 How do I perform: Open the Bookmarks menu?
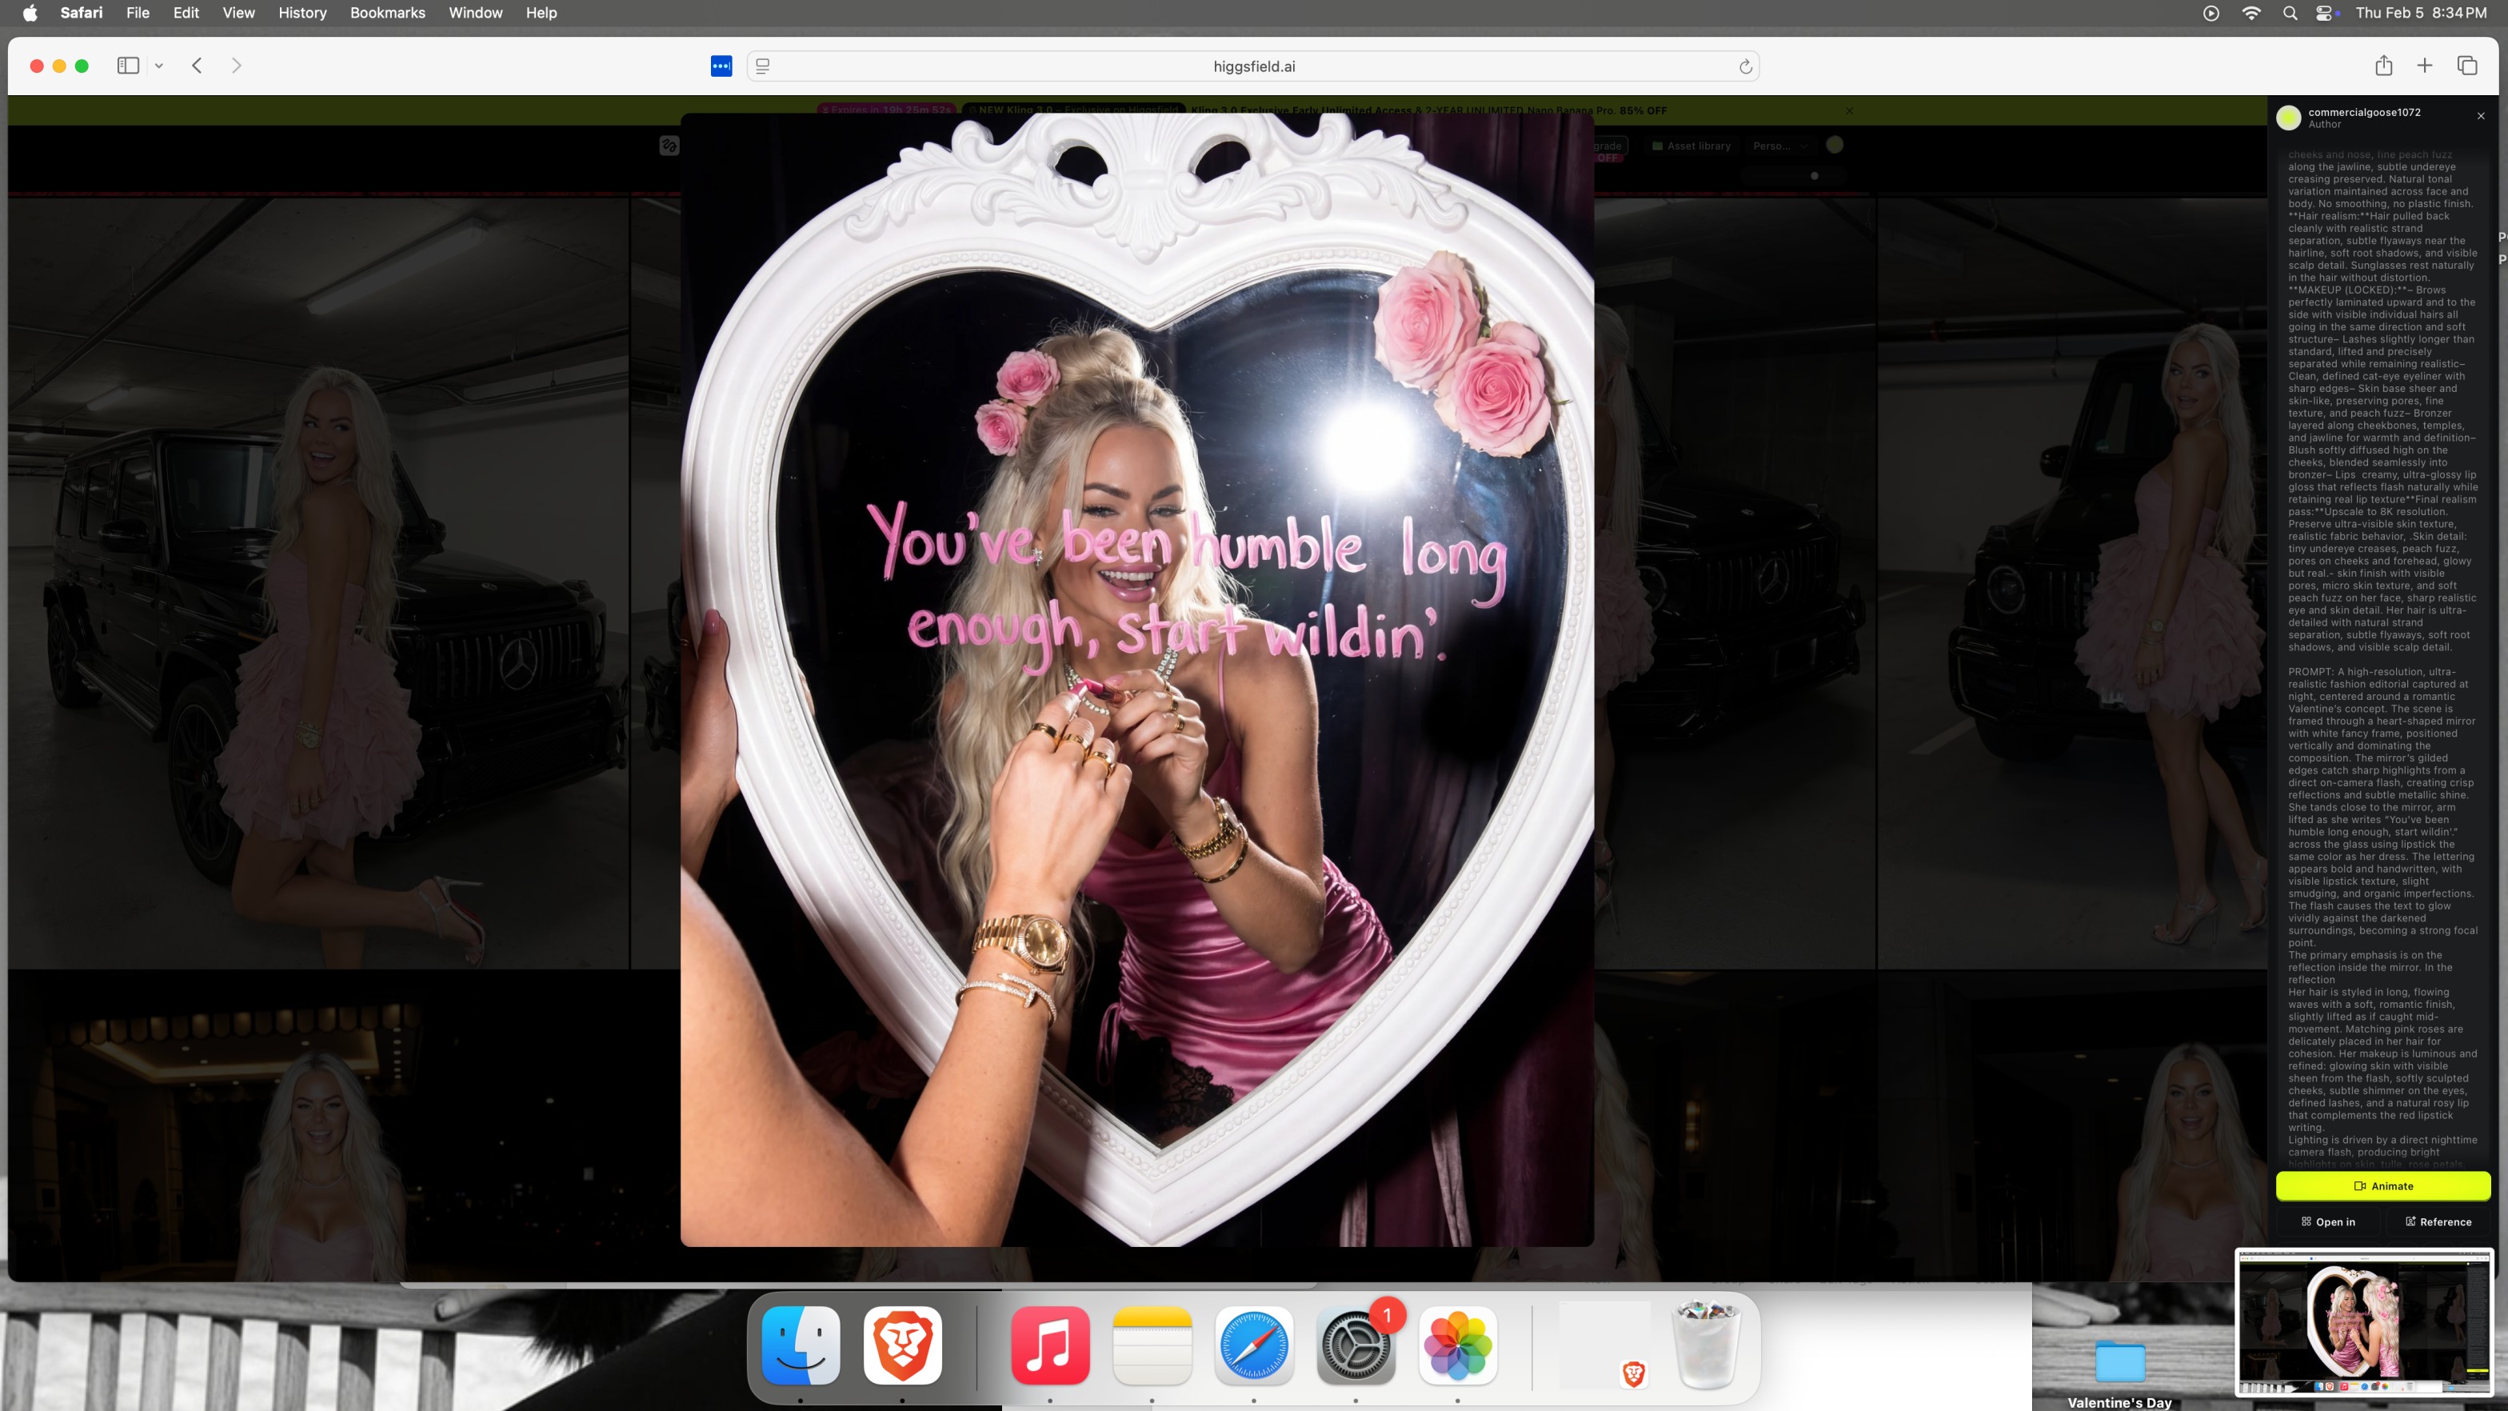tap(386, 13)
